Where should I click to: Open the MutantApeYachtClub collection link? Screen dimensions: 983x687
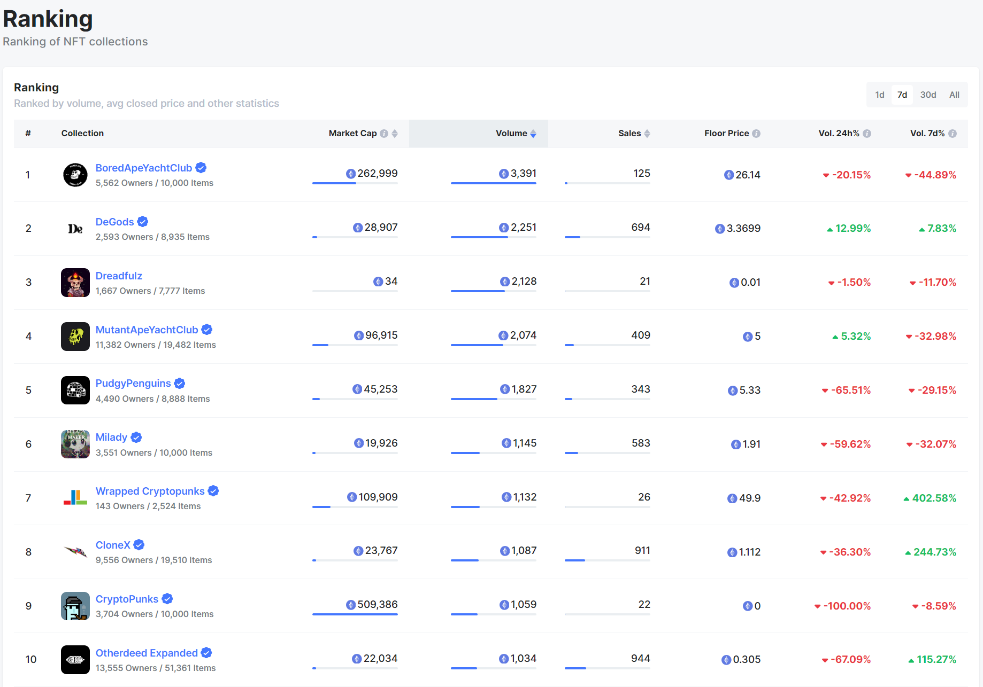coord(147,330)
